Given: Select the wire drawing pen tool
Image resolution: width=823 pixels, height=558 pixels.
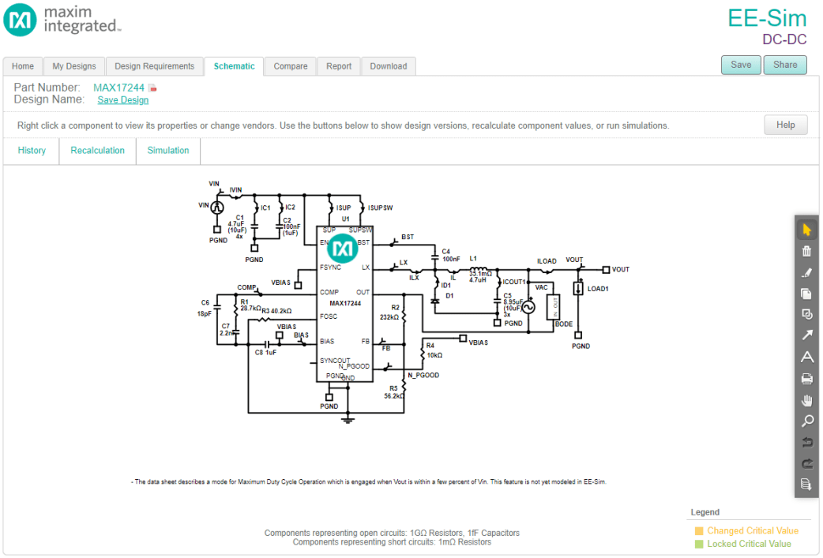Looking at the screenshot, I should click(806, 273).
